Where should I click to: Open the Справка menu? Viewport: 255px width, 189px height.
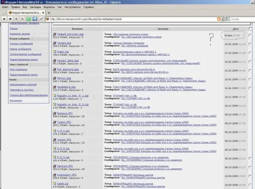point(88,7)
